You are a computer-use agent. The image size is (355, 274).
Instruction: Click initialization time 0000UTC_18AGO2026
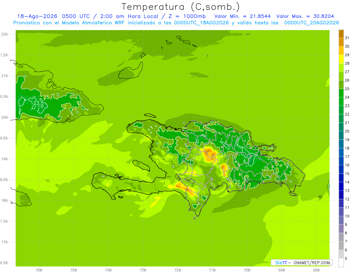coord(202,23)
